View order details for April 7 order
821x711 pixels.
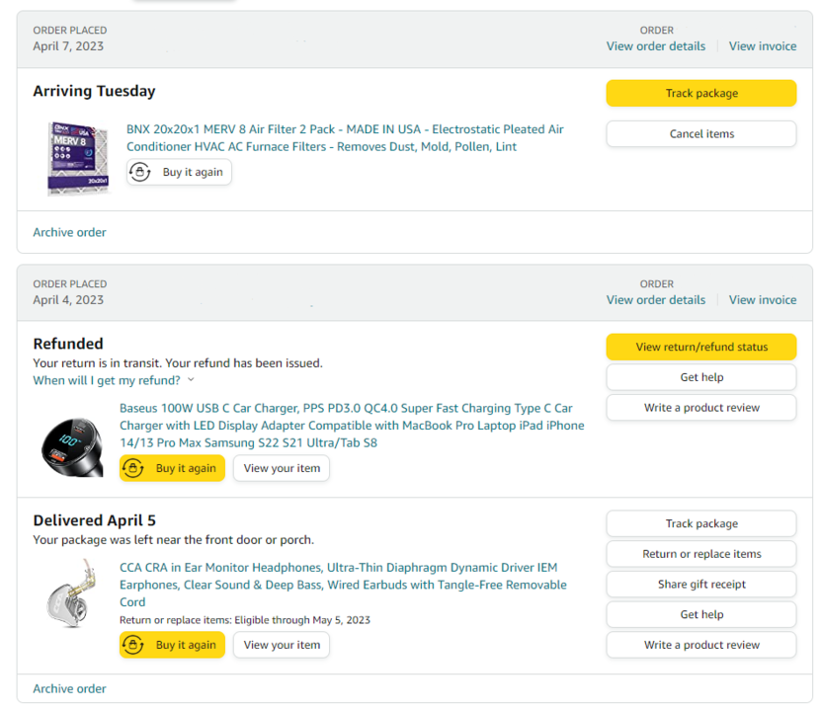[x=656, y=46]
